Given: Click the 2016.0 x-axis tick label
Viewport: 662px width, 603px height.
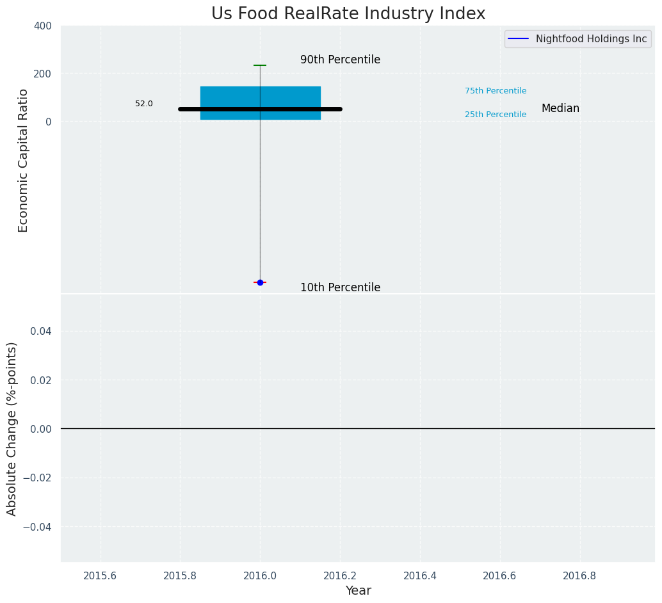Looking at the screenshot, I should click(260, 575).
